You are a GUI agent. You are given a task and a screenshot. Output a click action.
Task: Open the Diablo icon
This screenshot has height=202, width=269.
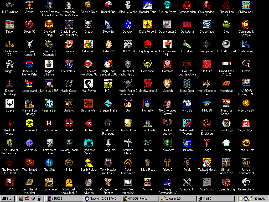(x=89, y=24)
